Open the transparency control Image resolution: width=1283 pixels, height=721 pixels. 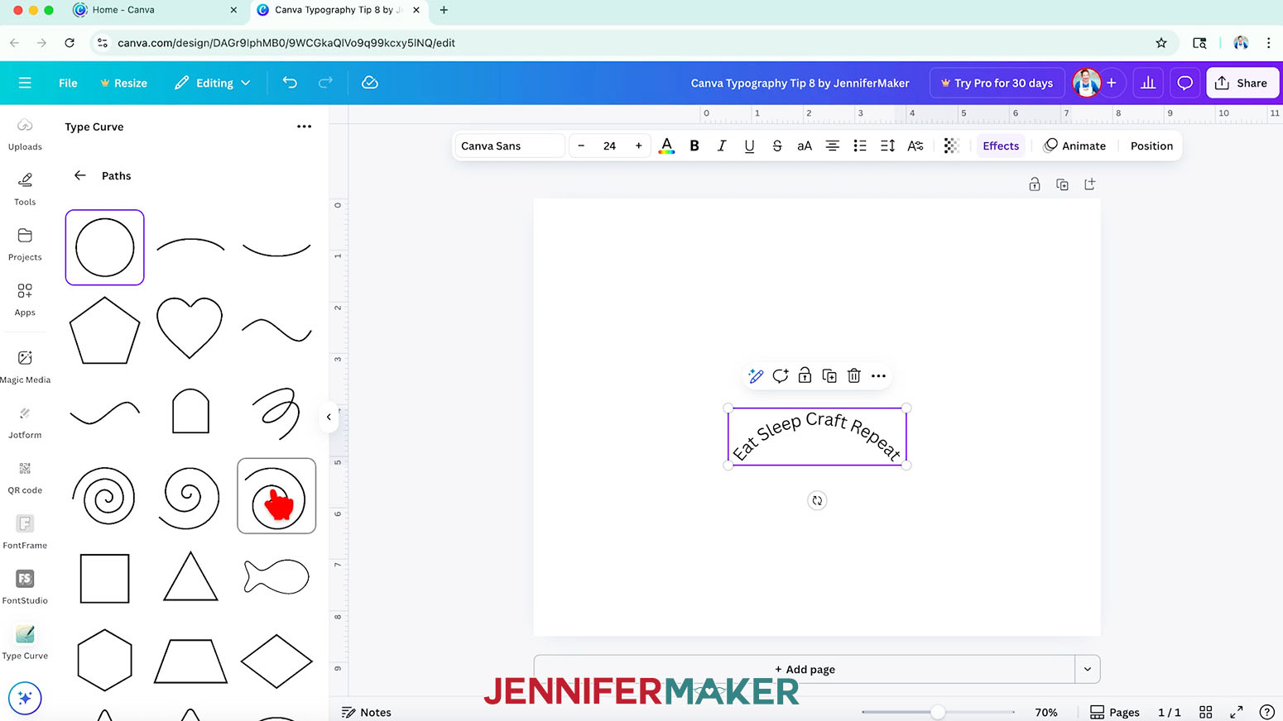[951, 146]
